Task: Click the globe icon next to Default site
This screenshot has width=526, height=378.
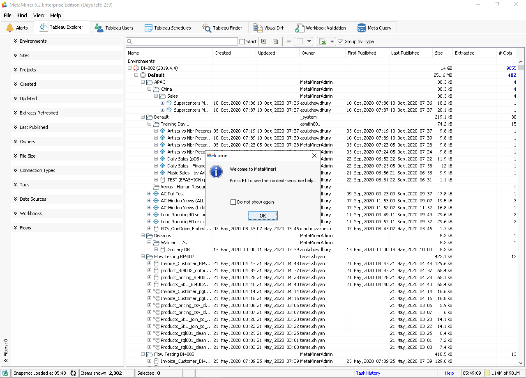Action: [143, 75]
